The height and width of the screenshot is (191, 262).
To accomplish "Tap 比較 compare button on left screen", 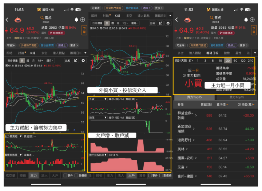I will (x=68, y=61).
